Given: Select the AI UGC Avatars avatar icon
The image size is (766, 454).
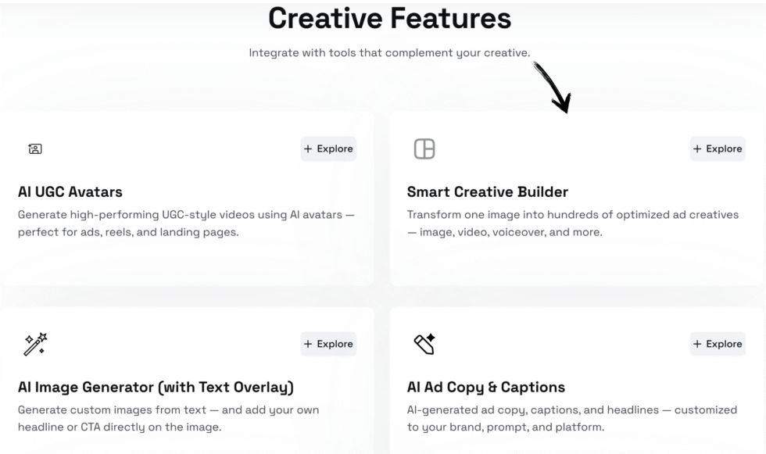Looking at the screenshot, I should tap(34, 148).
